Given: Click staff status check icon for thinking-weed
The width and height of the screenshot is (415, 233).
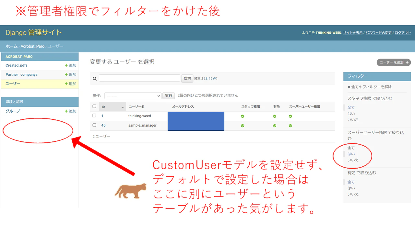Looking at the screenshot, I should (x=243, y=116).
